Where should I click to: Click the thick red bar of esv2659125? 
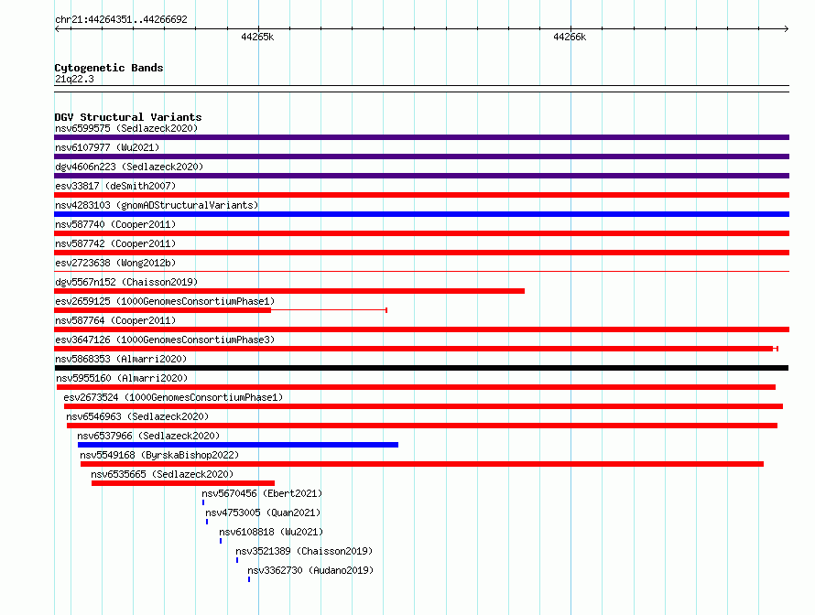(163, 310)
